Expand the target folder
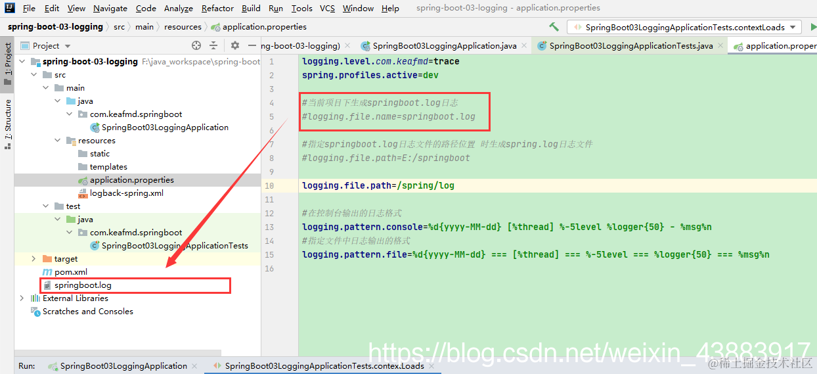 34,259
